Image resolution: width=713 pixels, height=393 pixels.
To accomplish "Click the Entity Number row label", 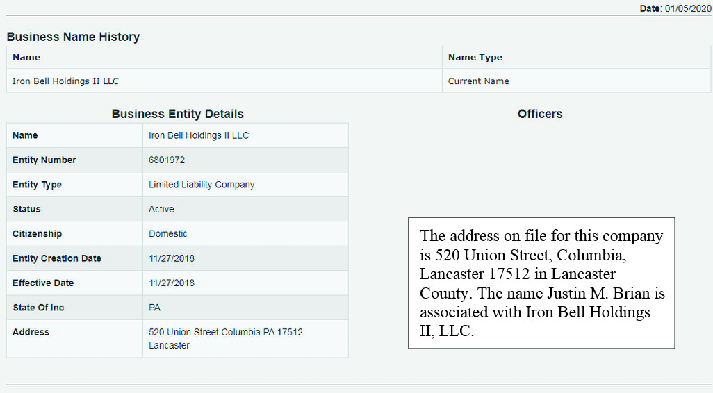I will 44,160.
